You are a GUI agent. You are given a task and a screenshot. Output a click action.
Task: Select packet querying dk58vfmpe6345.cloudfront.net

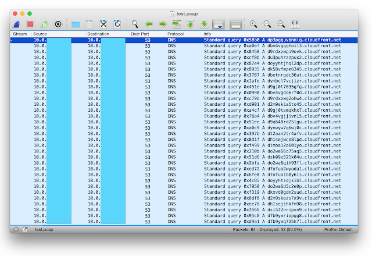coord(184,69)
